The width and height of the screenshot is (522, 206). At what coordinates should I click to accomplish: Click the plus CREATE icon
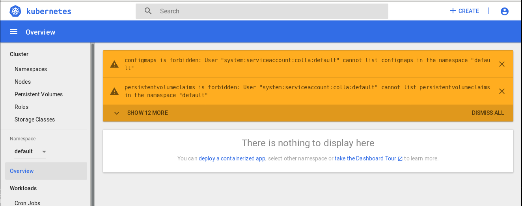[453, 11]
